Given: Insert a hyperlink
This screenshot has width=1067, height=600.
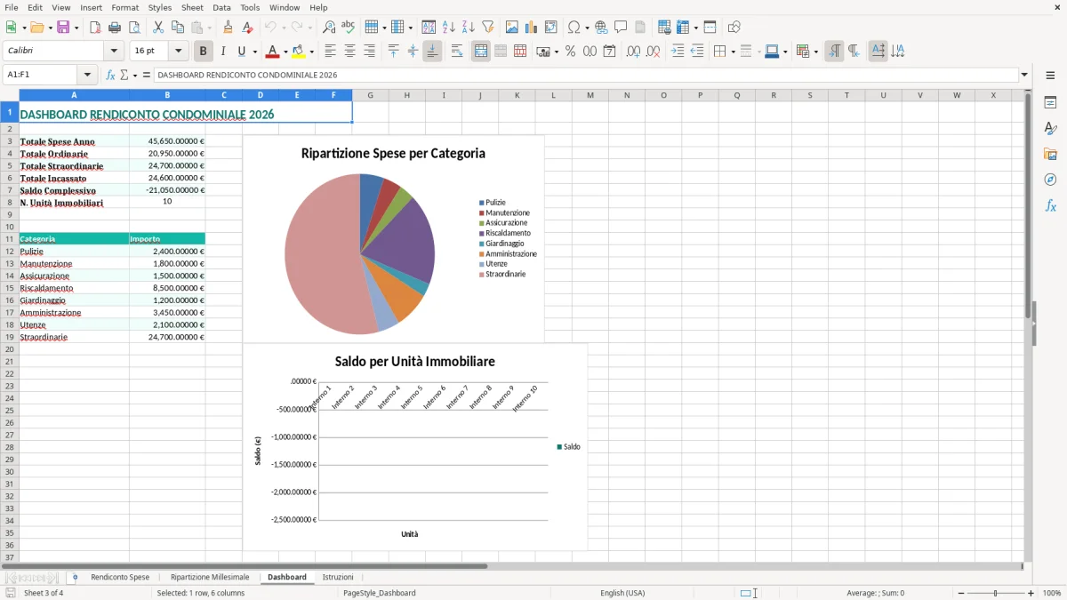Looking at the screenshot, I should [x=601, y=28].
